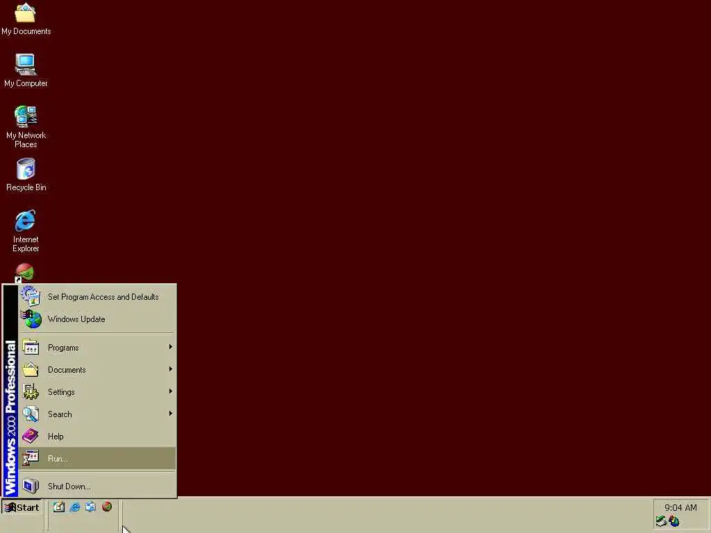This screenshot has height=533, width=711.
Task: Expand the Documents submenu
Action: click(97, 370)
